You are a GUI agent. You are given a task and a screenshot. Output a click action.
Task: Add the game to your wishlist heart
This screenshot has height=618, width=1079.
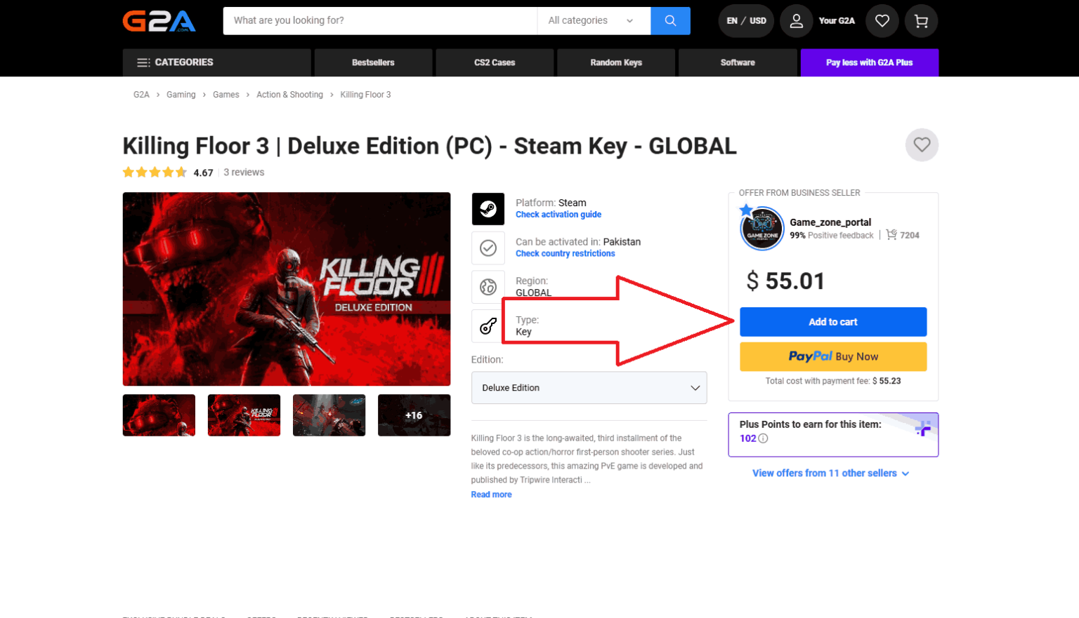pyautogui.click(x=922, y=145)
